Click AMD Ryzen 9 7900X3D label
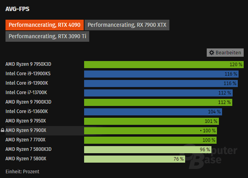 [x=29, y=102]
